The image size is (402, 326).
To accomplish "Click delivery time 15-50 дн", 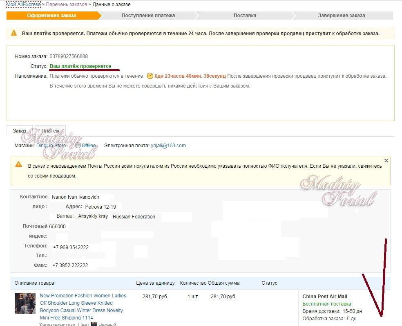I will [x=352, y=311].
